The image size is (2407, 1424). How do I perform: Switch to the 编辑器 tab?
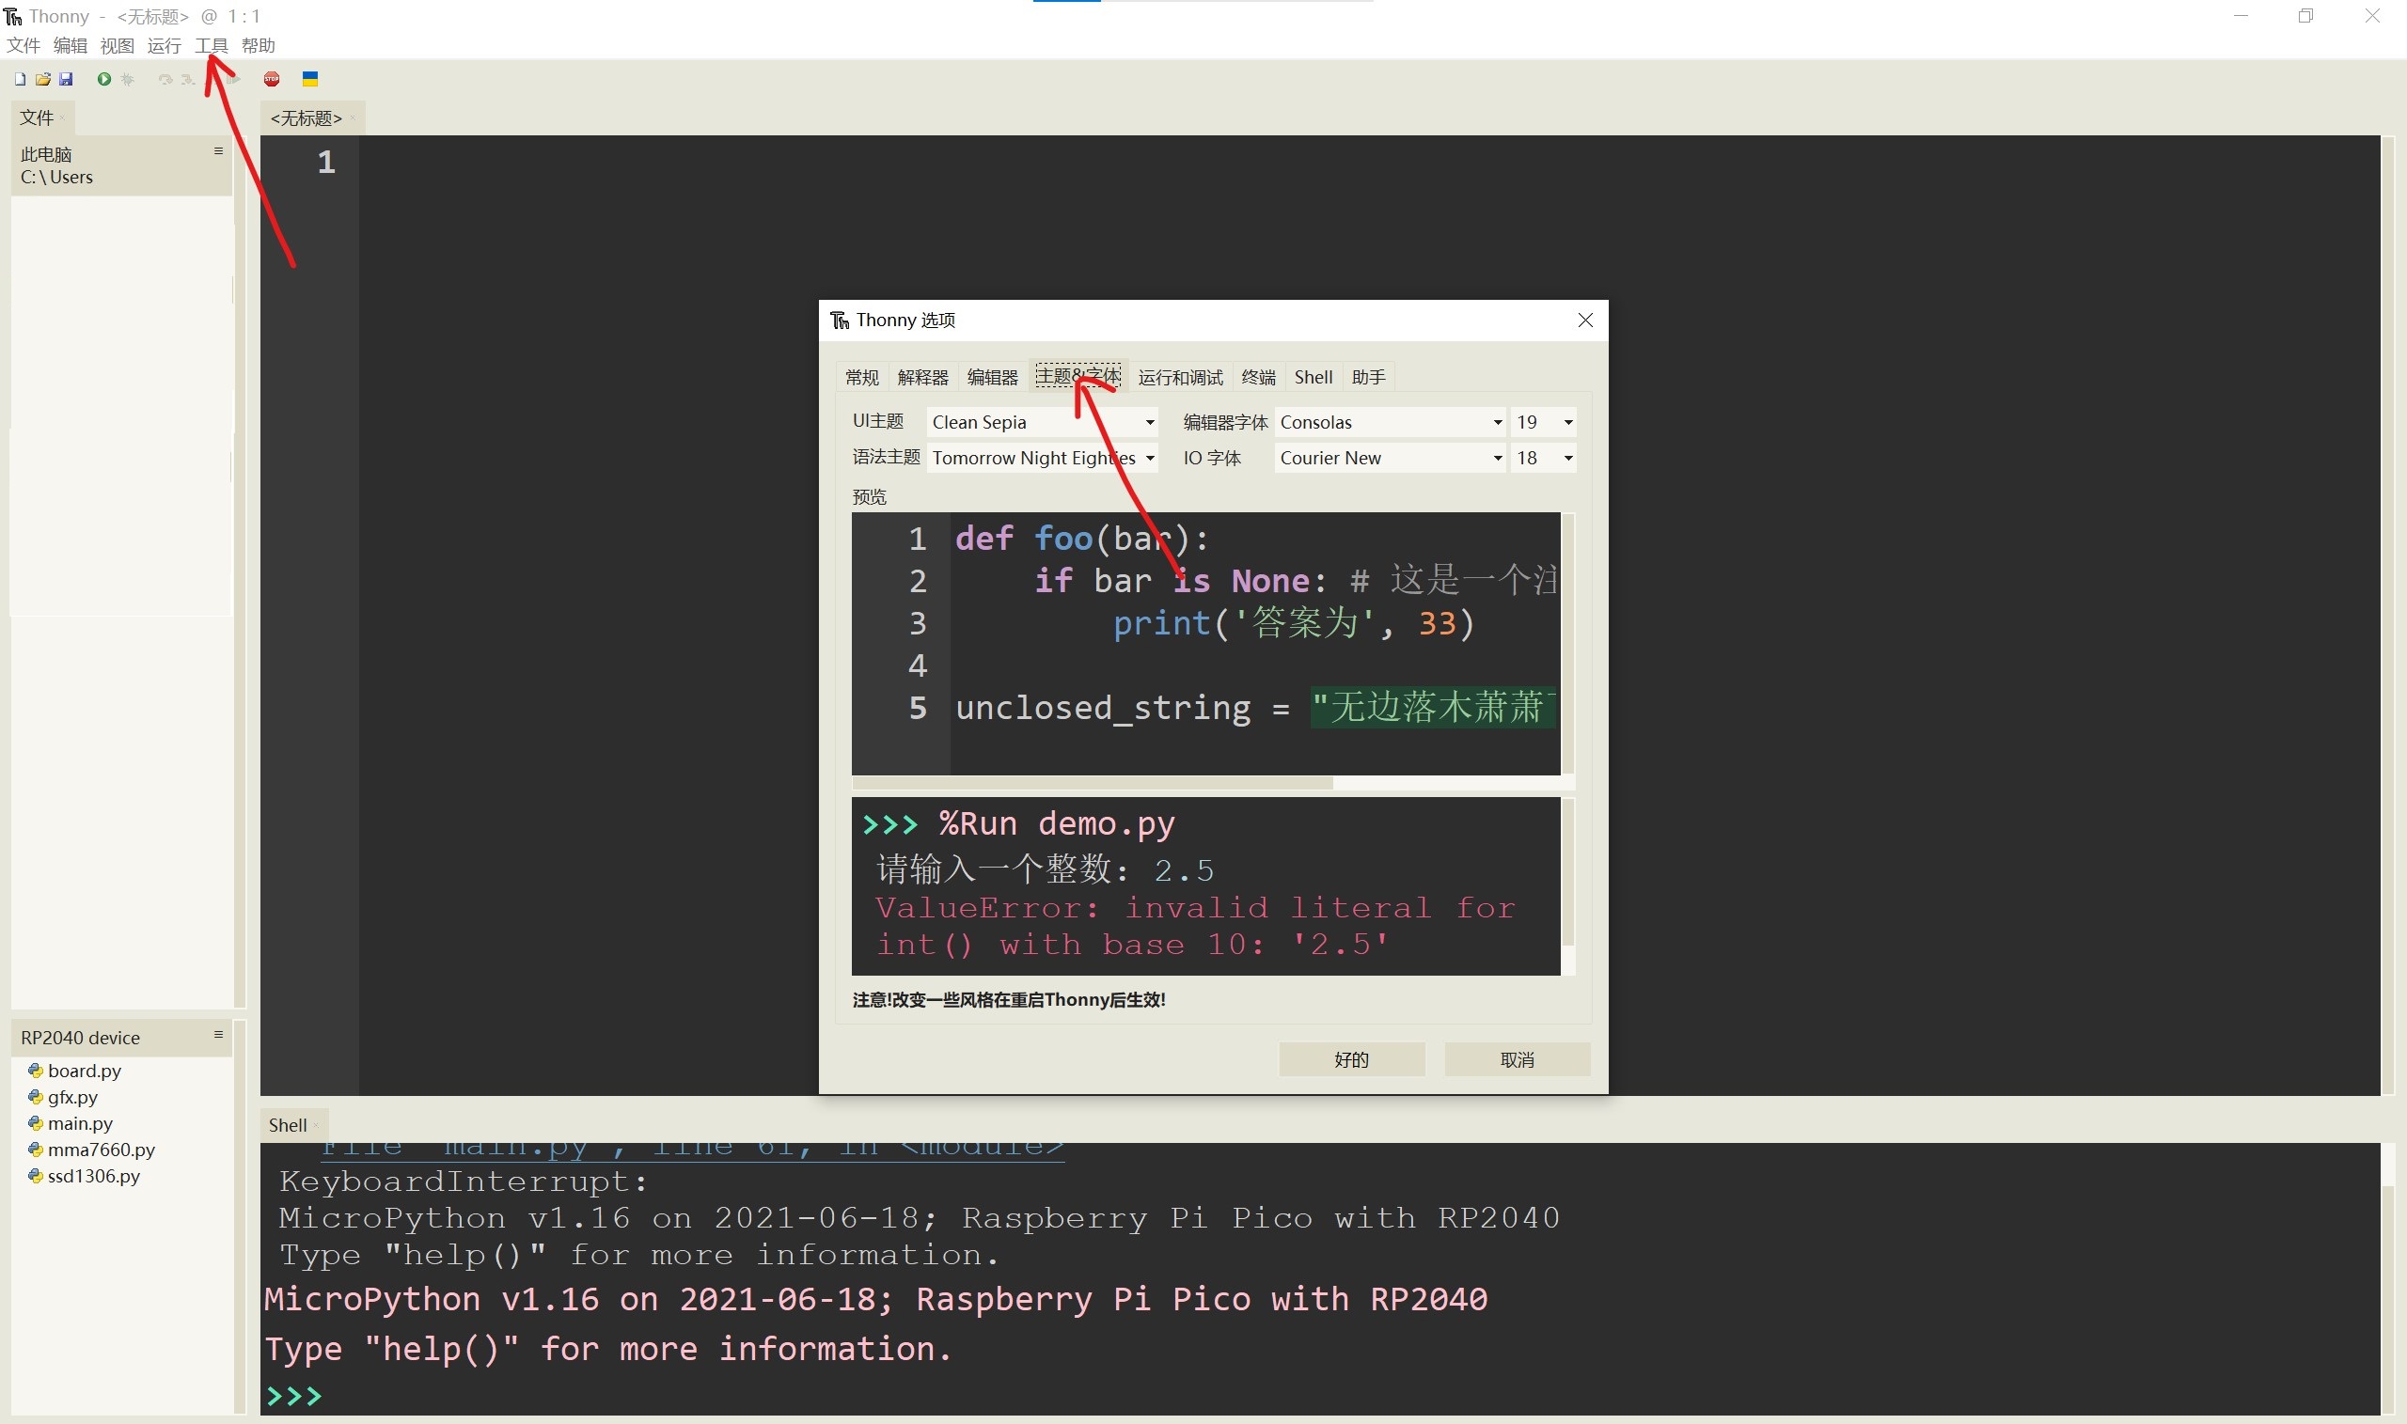[x=992, y=377]
